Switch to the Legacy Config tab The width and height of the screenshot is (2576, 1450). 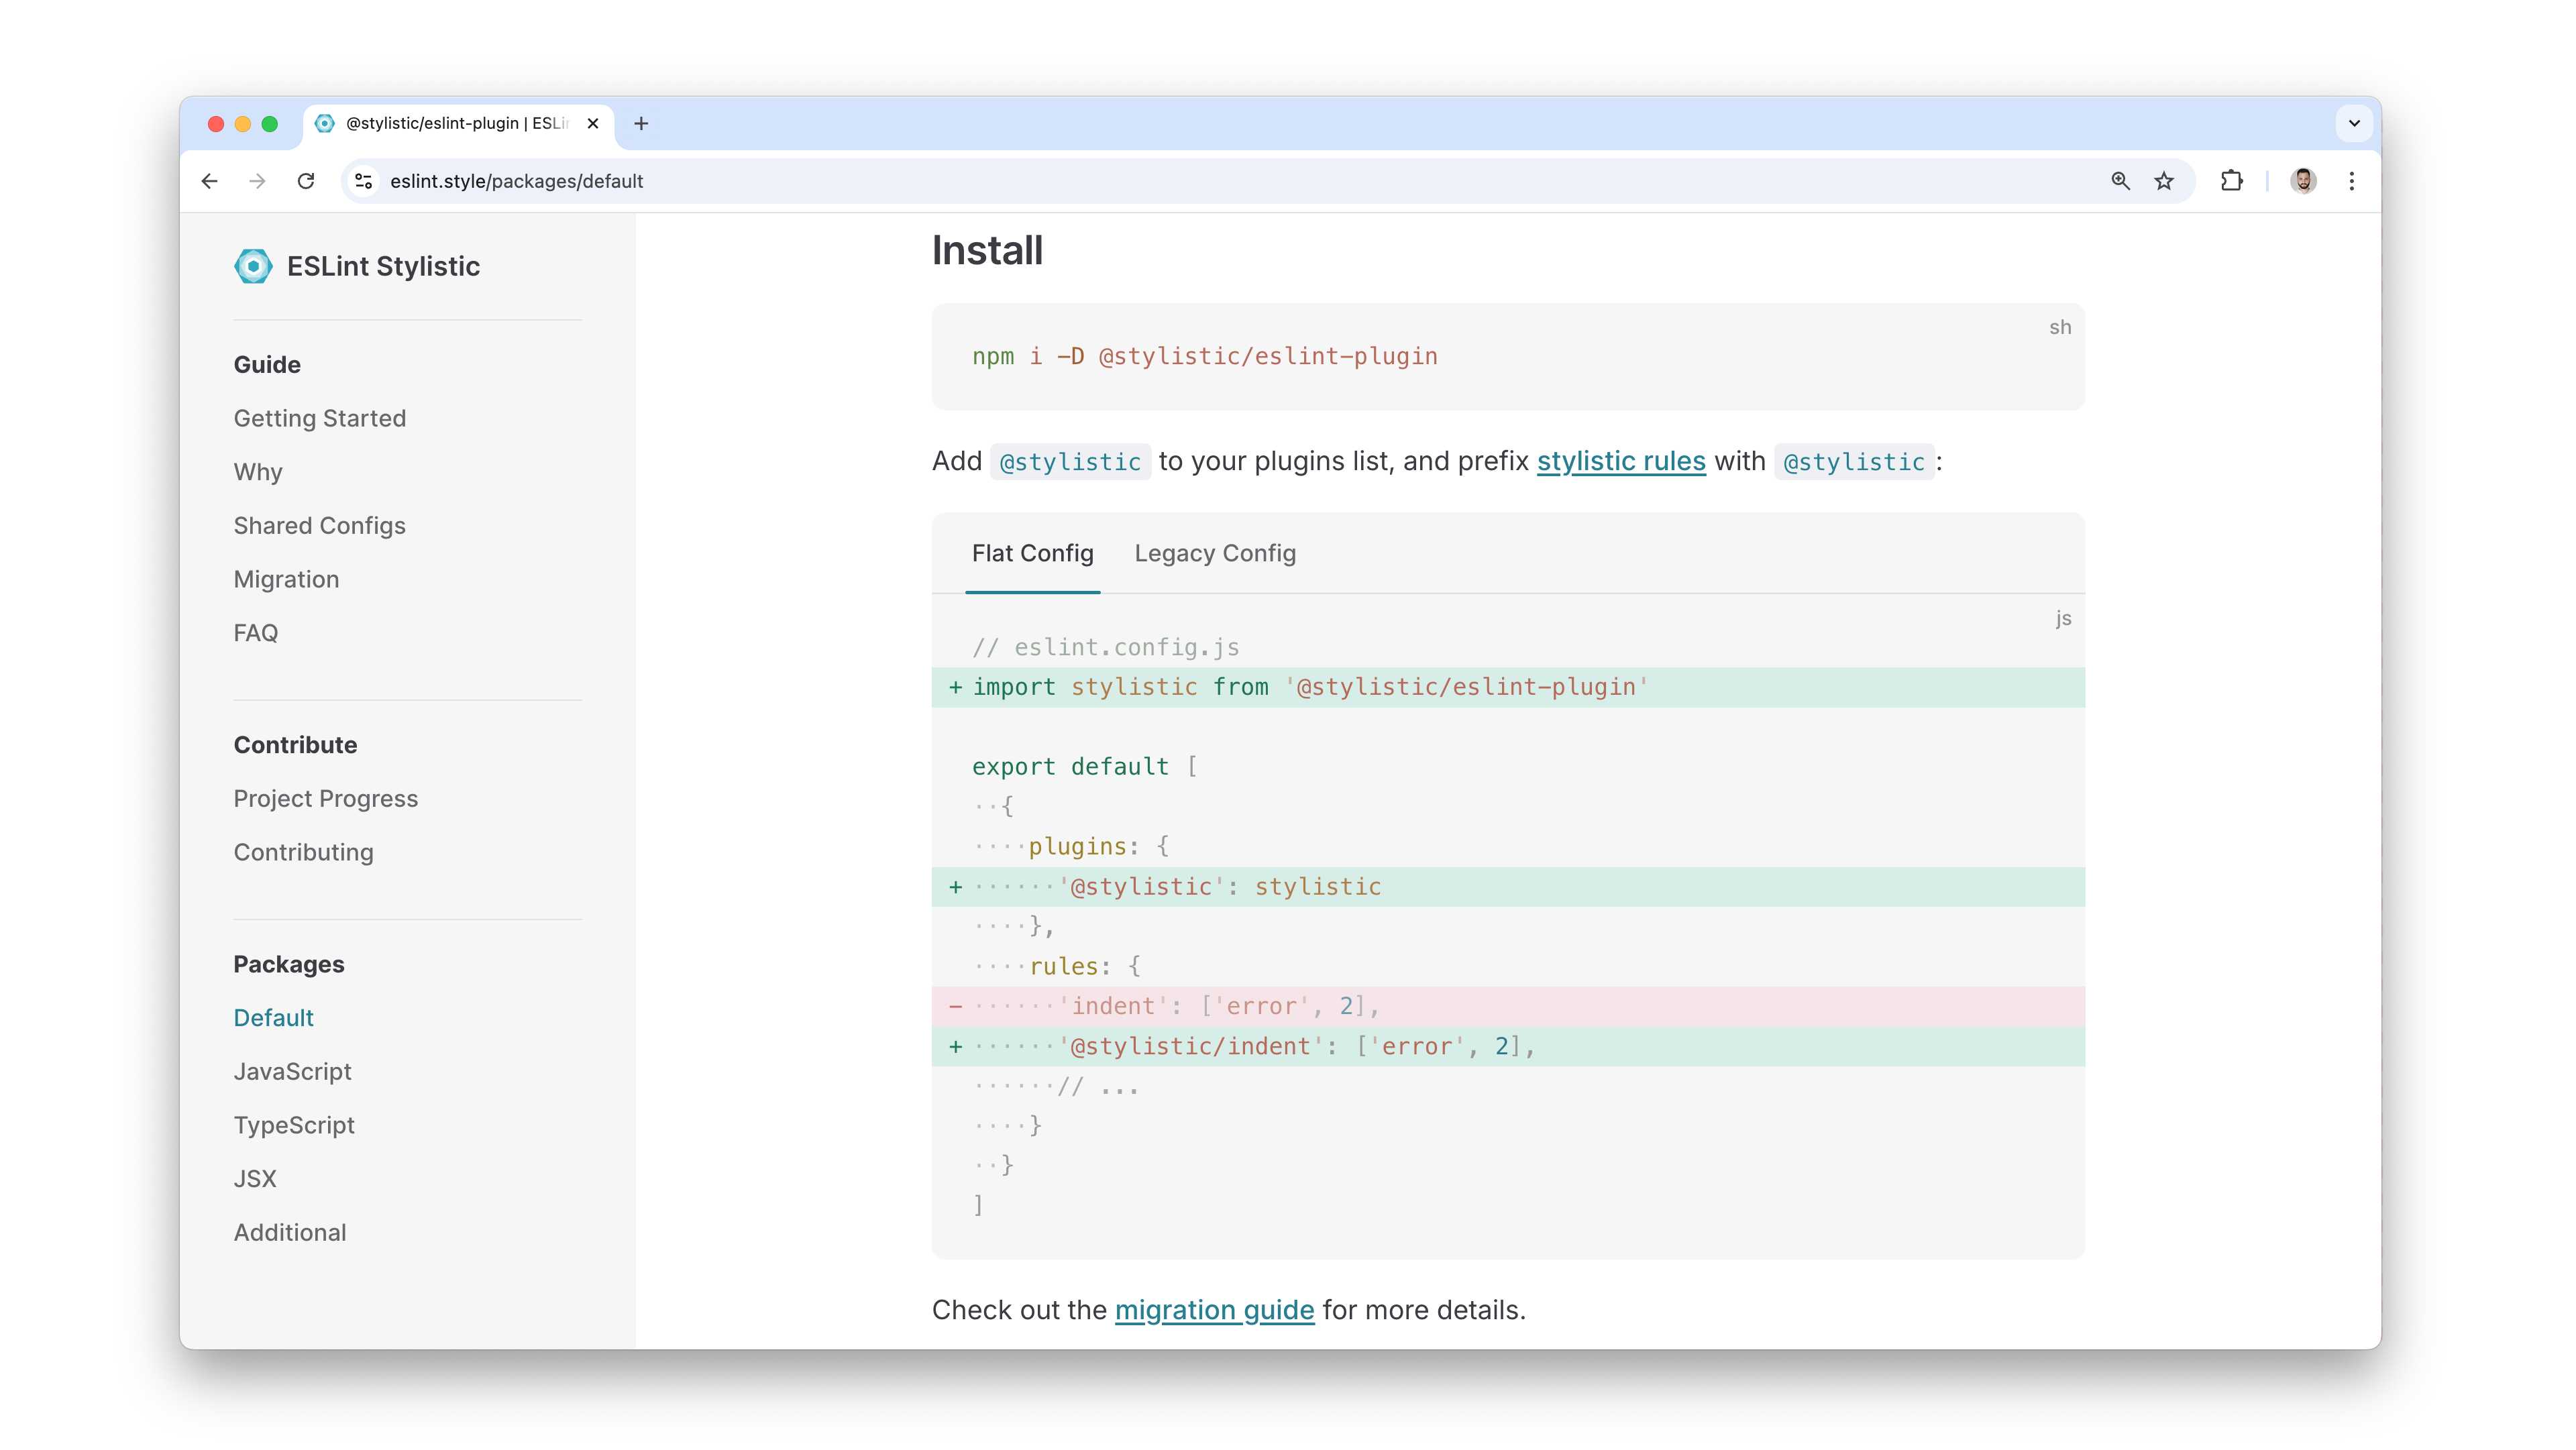tap(1215, 553)
